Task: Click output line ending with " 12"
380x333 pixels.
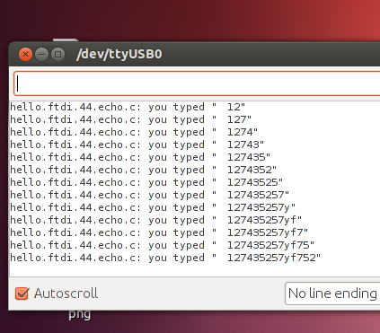Action: pos(128,107)
